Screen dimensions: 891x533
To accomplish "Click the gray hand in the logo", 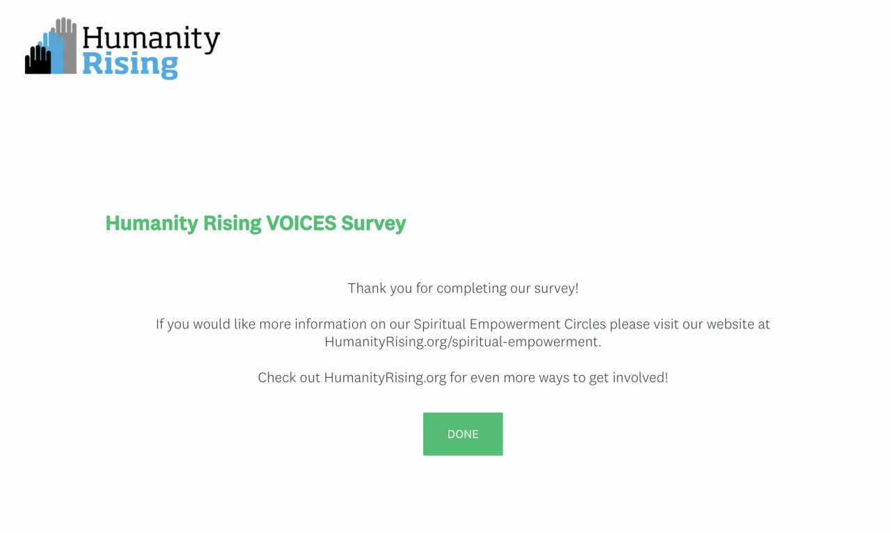I will pyautogui.click(x=67, y=43).
